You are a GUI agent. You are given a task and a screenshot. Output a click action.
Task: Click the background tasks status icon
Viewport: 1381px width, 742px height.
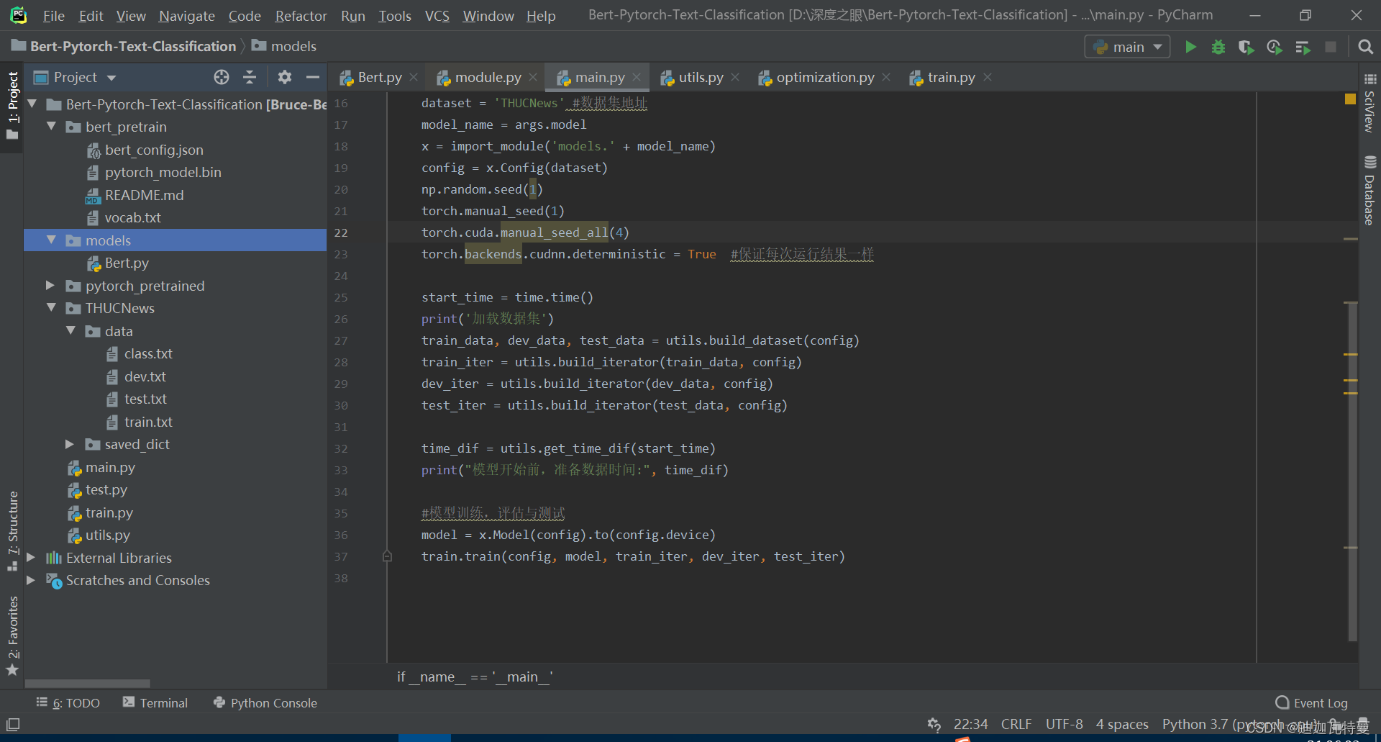[x=934, y=724]
